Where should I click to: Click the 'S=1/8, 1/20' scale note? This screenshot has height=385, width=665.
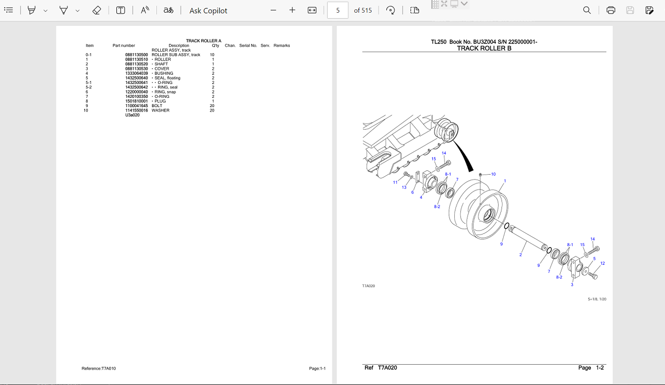(x=597, y=299)
